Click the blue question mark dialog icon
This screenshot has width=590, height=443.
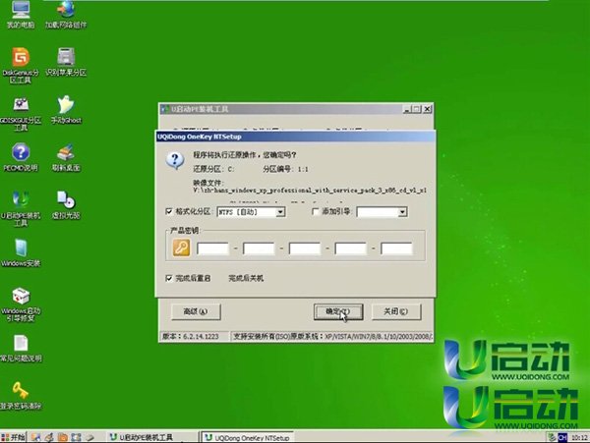(x=175, y=160)
